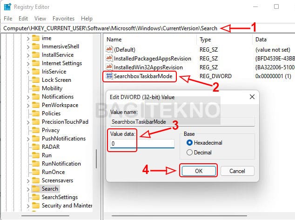295x220 pixels.
Task: Click the tree pane vertical scrollbar
Action: point(96,159)
